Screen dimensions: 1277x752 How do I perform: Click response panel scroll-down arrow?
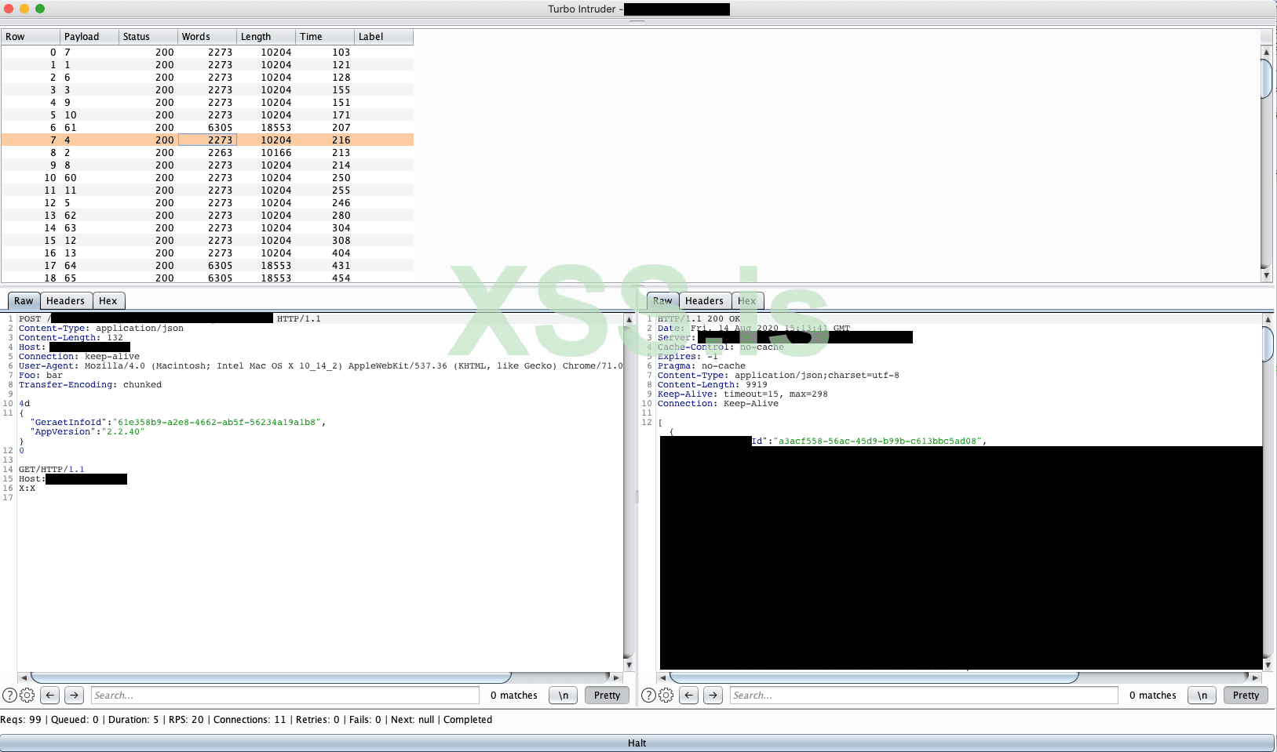1268,665
